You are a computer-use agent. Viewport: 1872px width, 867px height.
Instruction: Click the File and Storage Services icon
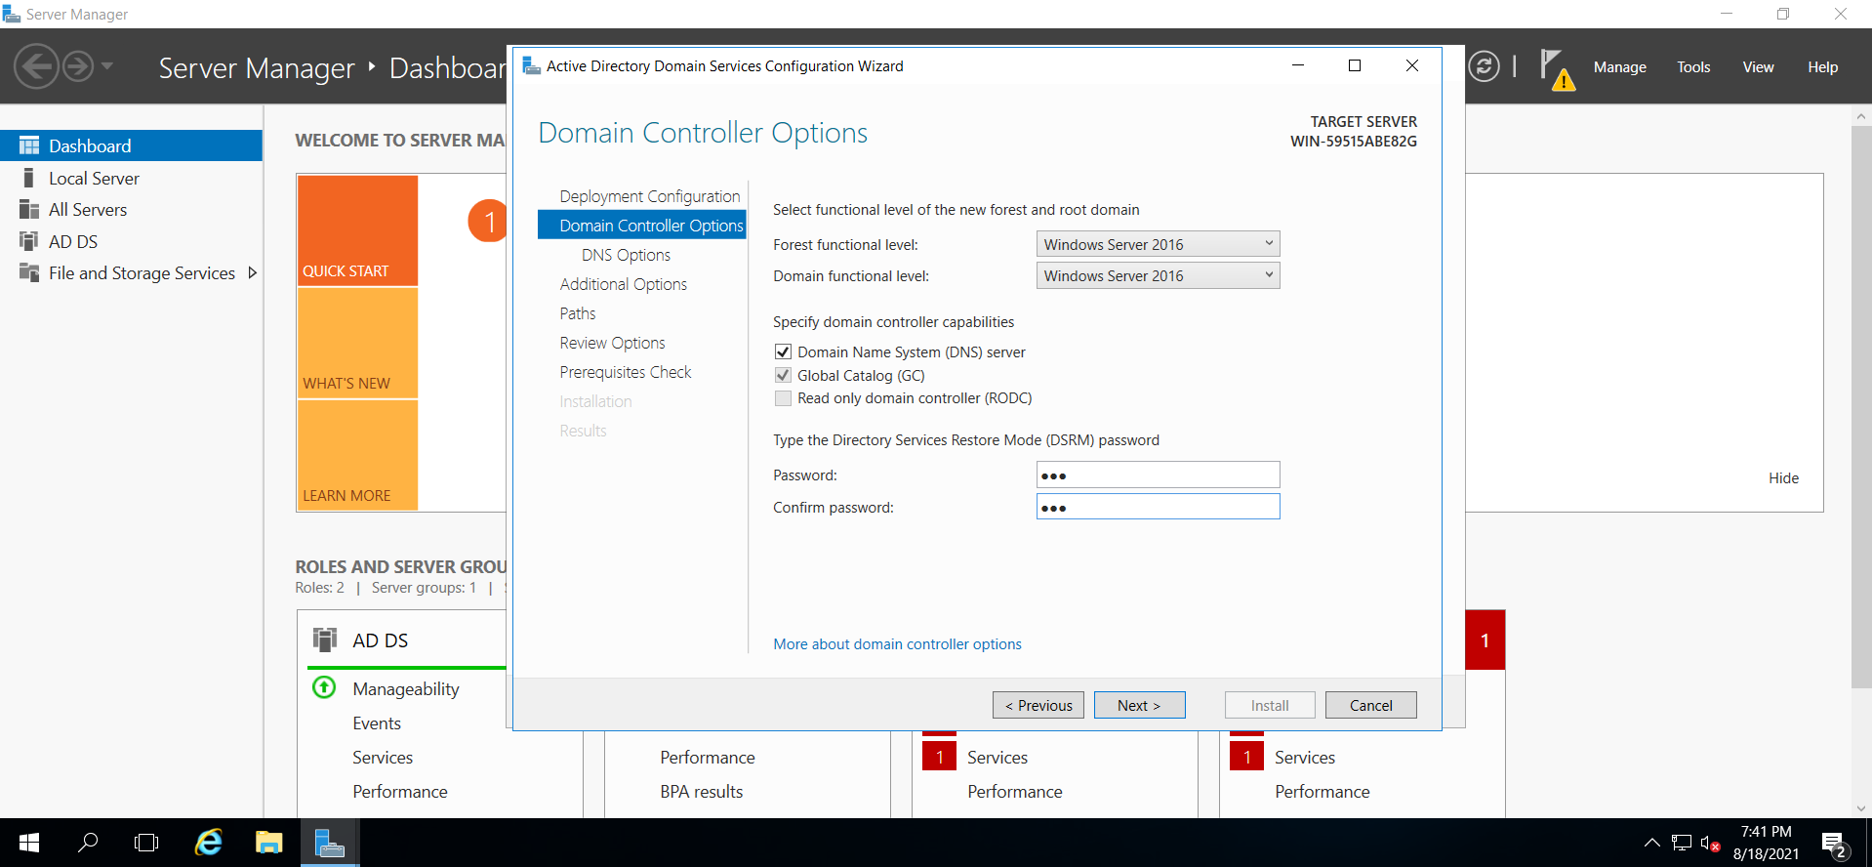[x=29, y=272]
